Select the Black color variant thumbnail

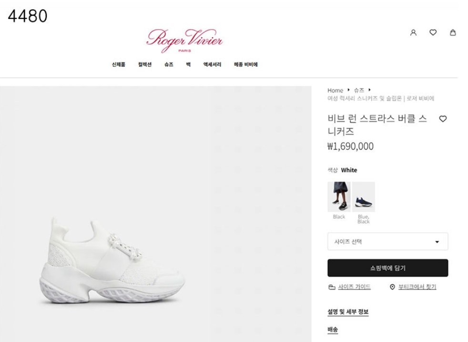tap(339, 197)
